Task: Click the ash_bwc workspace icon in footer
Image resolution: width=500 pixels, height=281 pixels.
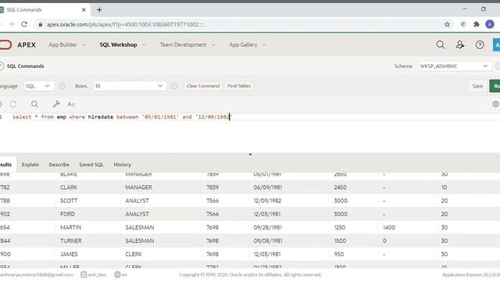Action: (84, 274)
